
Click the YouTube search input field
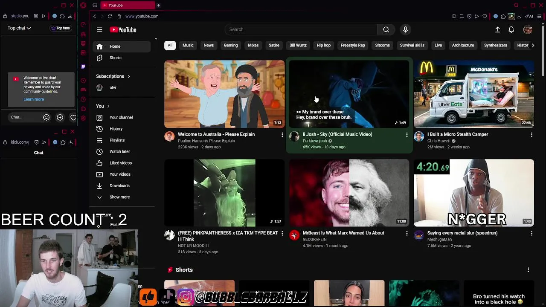pyautogui.click(x=301, y=29)
